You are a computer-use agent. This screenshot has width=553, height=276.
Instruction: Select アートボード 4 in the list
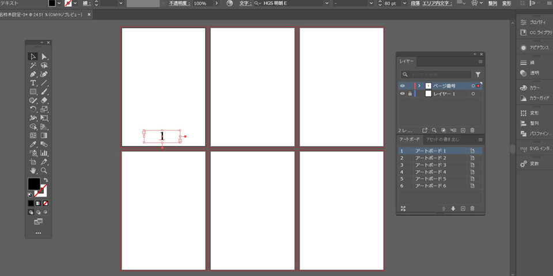(x=430, y=172)
